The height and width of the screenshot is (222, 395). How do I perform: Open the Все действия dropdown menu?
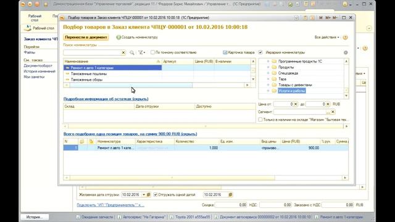pyautogui.click(x=326, y=37)
